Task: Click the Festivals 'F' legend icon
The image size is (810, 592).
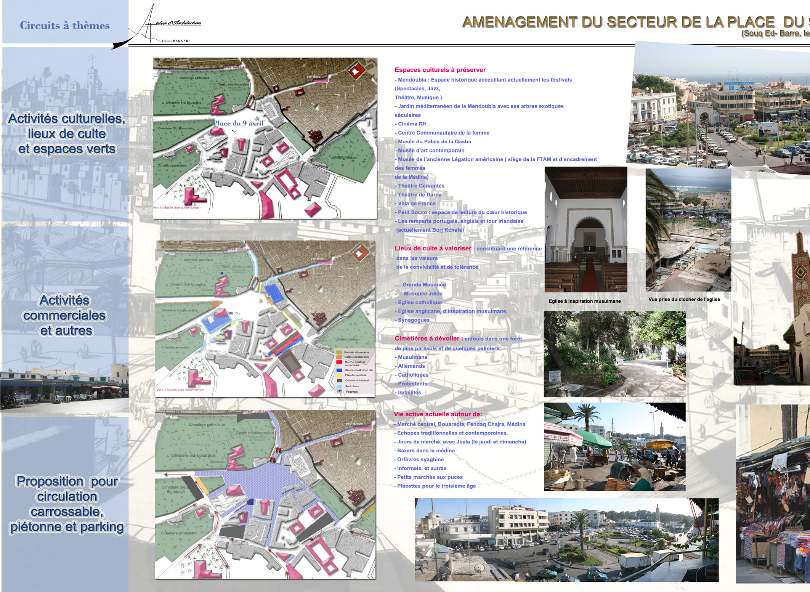Action: click(x=340, y=391)
